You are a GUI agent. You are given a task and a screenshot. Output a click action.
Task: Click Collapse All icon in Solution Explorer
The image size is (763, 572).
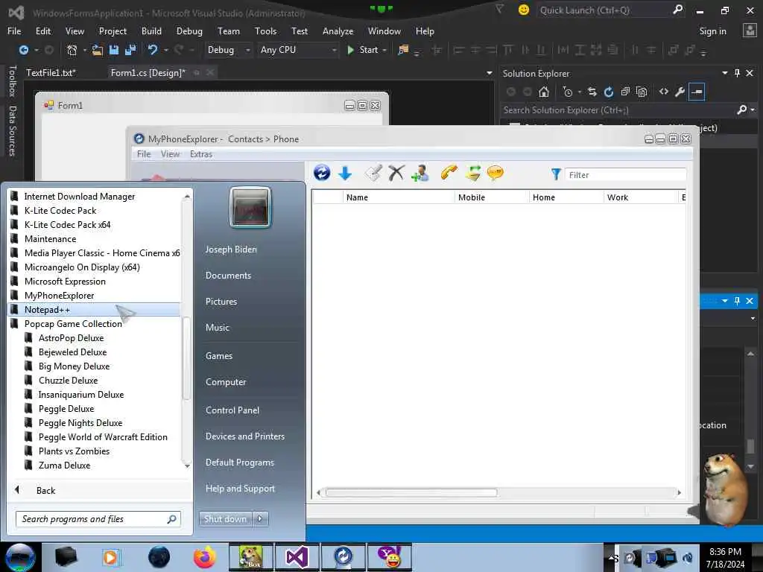click(x=625, y=92)
